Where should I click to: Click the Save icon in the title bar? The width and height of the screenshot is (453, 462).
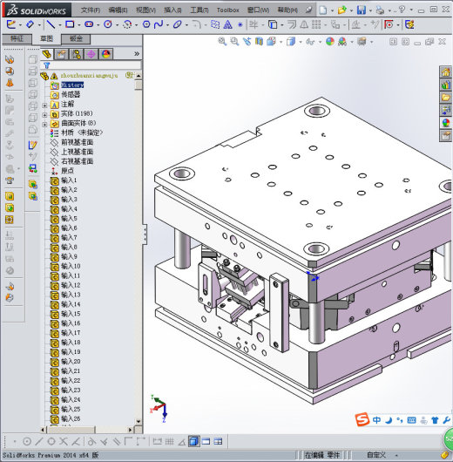point(362,10)
